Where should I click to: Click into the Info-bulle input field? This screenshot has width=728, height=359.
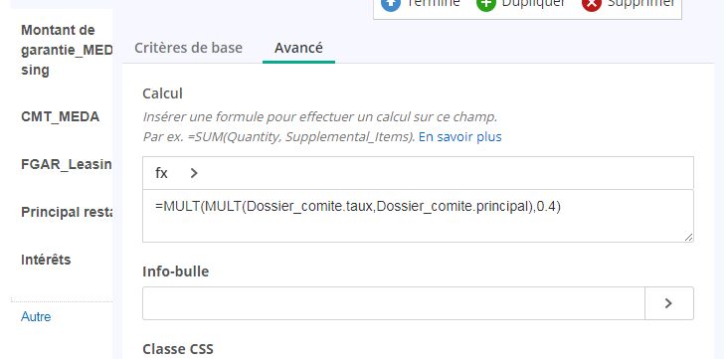point(394,303)
